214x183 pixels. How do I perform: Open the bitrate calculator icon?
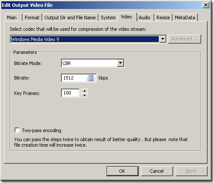[x=91, y=78]
